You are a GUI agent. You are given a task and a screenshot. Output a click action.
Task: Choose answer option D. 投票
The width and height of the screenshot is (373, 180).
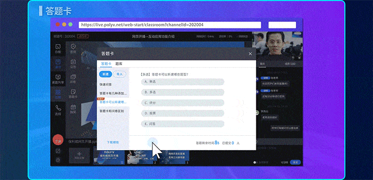[x=183, y=113]
